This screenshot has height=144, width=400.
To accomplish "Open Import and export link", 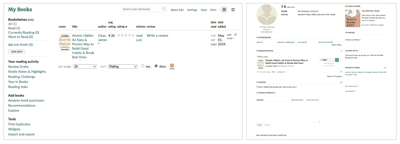I will 22,134.
